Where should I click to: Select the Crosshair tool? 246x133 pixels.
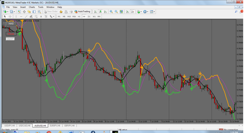[x=10, y=16]
